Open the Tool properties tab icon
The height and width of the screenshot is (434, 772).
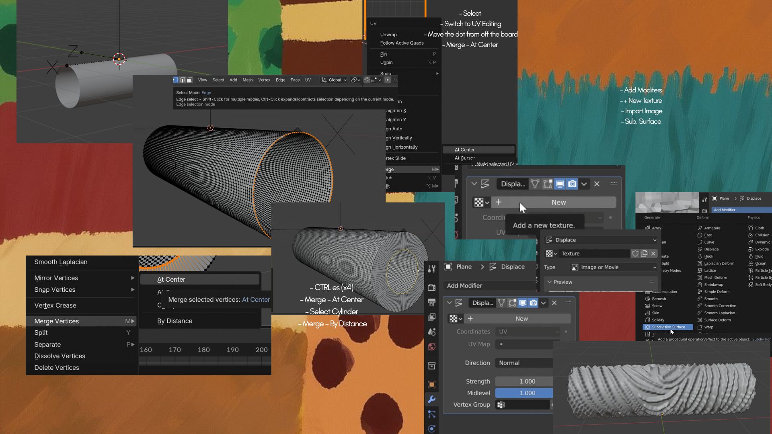431,268
